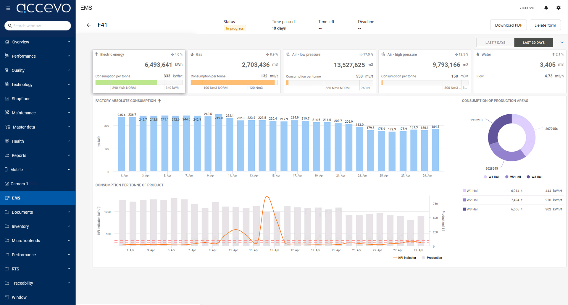The height and width of the screenshot is (305, 568).
Task: Click the Gas flame icon on card
Action: 192,54
